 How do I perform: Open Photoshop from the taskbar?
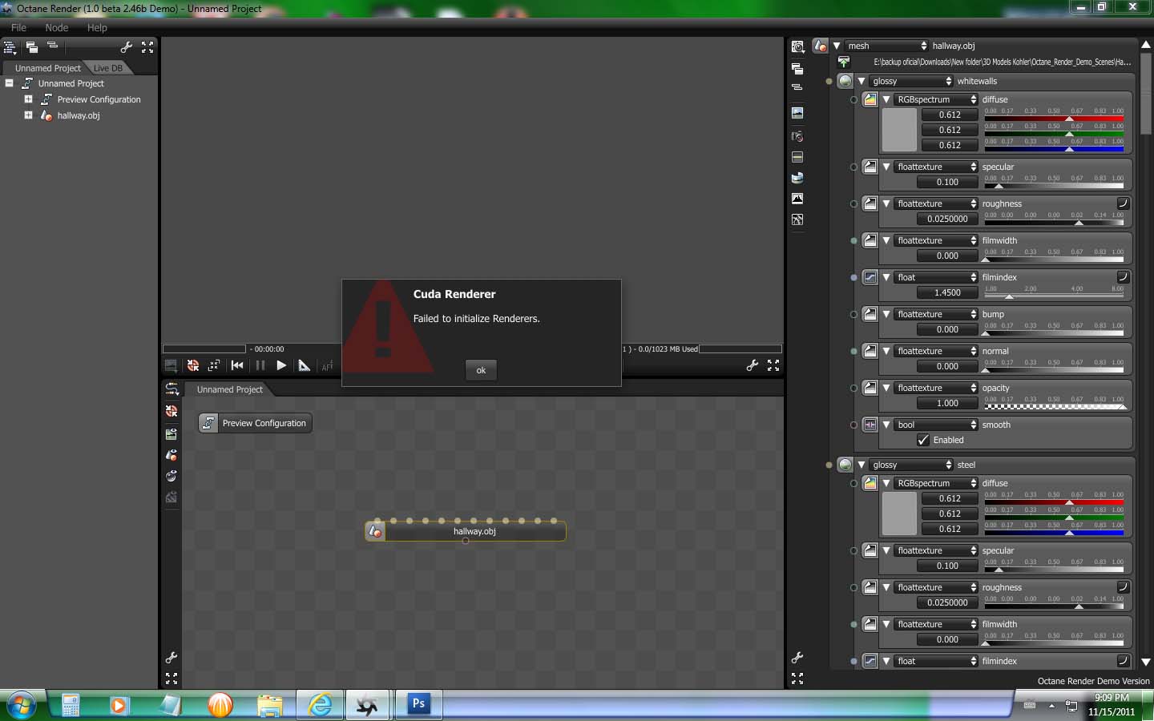pyautogui.click(x=418, y=704)
